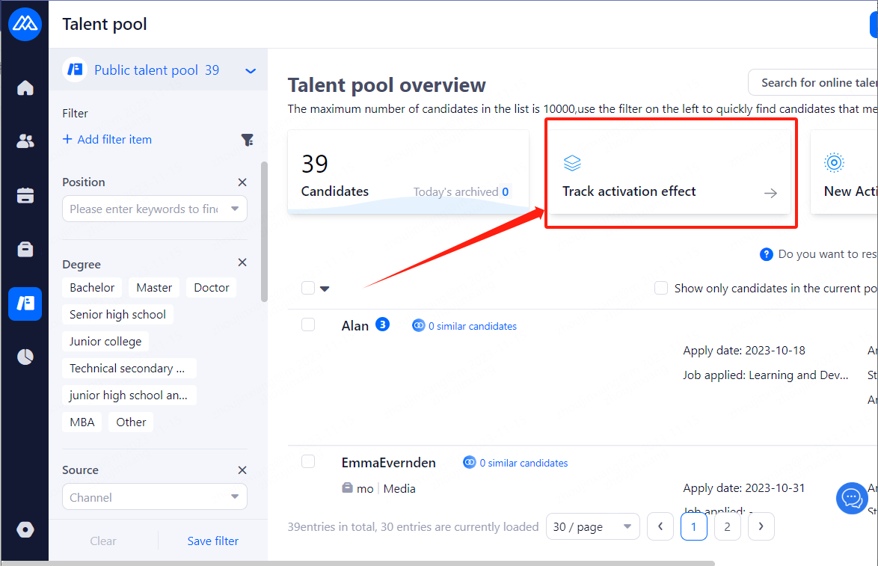The image size is (878, 566).
Task: Click the filter funnel icon
Action: tap(247, 140)
